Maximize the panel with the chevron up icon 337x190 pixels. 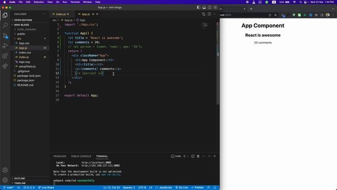209,156
